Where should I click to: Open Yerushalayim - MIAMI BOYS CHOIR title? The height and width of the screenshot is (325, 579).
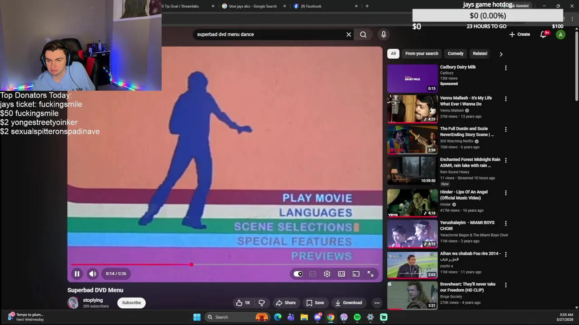(x=467, y=226)
